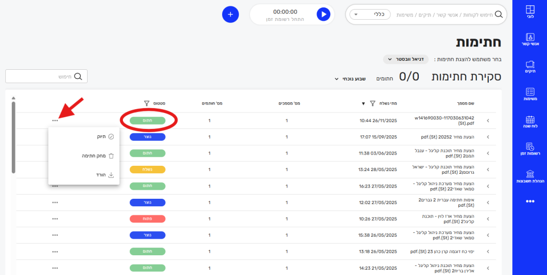Open Calendar (לוח שנה) sidebar icon
Screen dimensions: 547x275
pos(529,123)
